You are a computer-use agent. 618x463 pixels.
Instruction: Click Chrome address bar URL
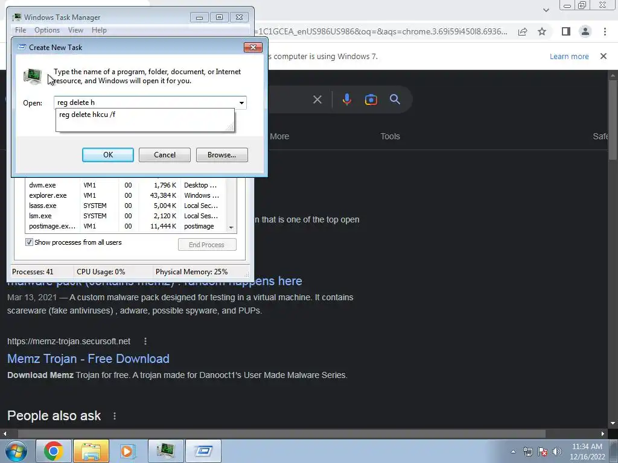381,31
